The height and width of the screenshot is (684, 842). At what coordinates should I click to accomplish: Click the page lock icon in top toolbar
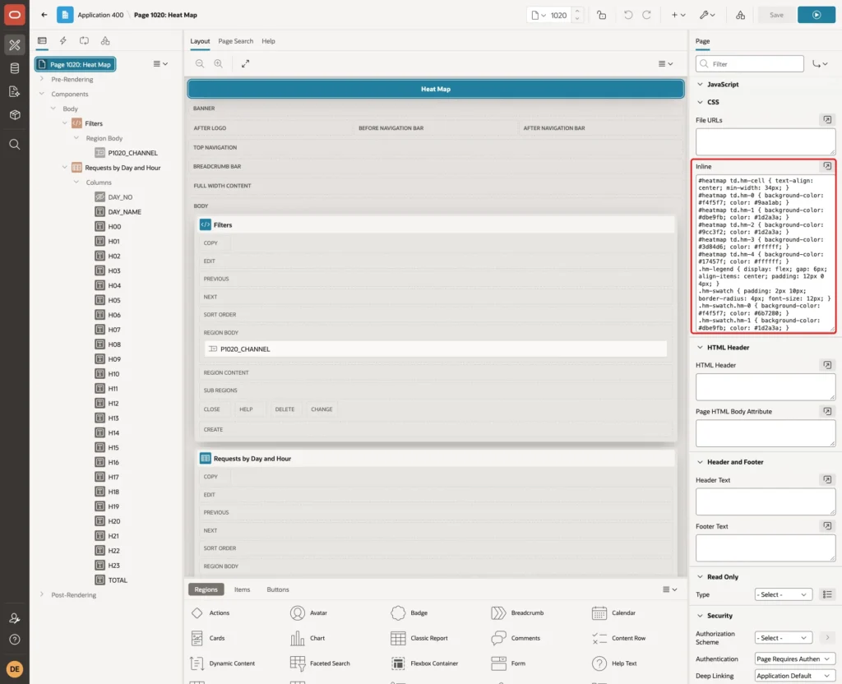pos(601,15)
